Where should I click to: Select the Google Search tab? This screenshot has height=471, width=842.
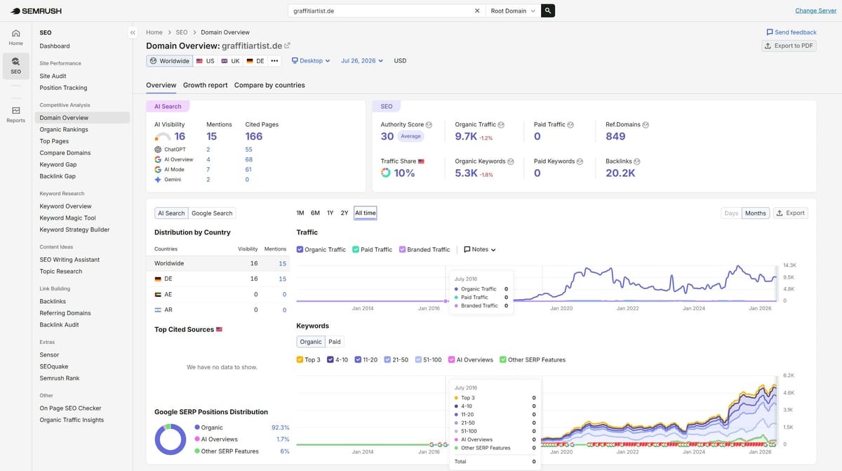[x=212, y=213]
